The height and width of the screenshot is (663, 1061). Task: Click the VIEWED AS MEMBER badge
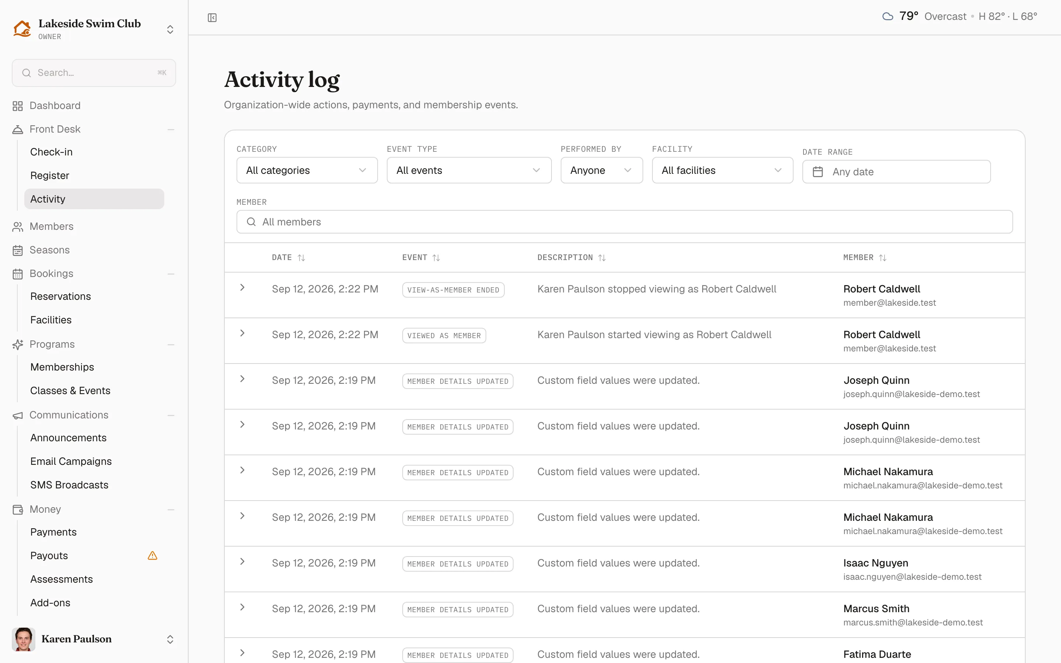point(444,336)
